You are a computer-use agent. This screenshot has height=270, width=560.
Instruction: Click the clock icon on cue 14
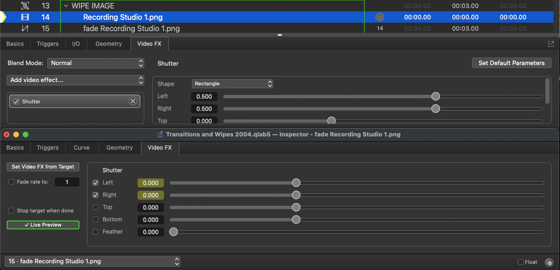coord(379,17)
